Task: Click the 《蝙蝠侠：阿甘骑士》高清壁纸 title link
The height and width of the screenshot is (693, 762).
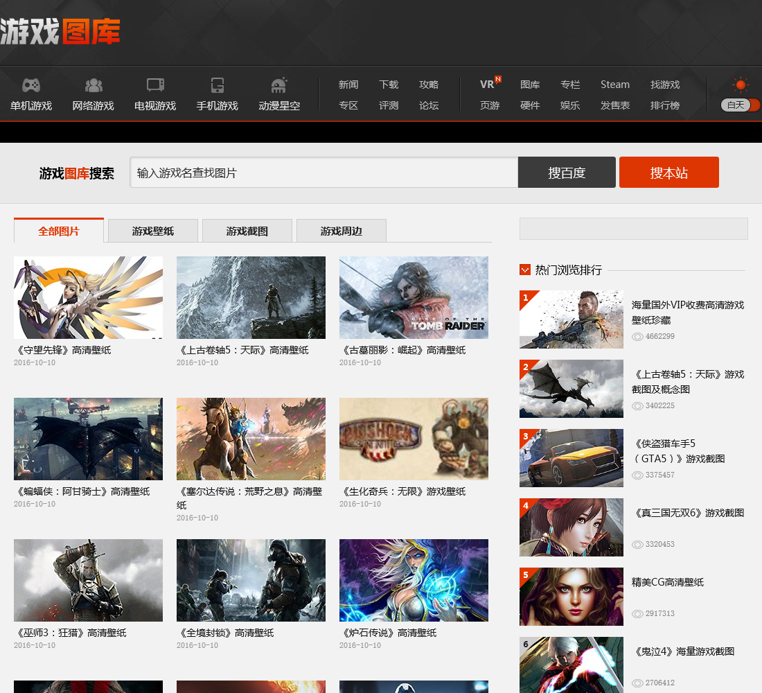Action: tap(82, 491)
